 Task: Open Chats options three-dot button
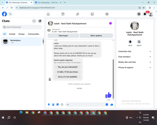tap(34, 21)
